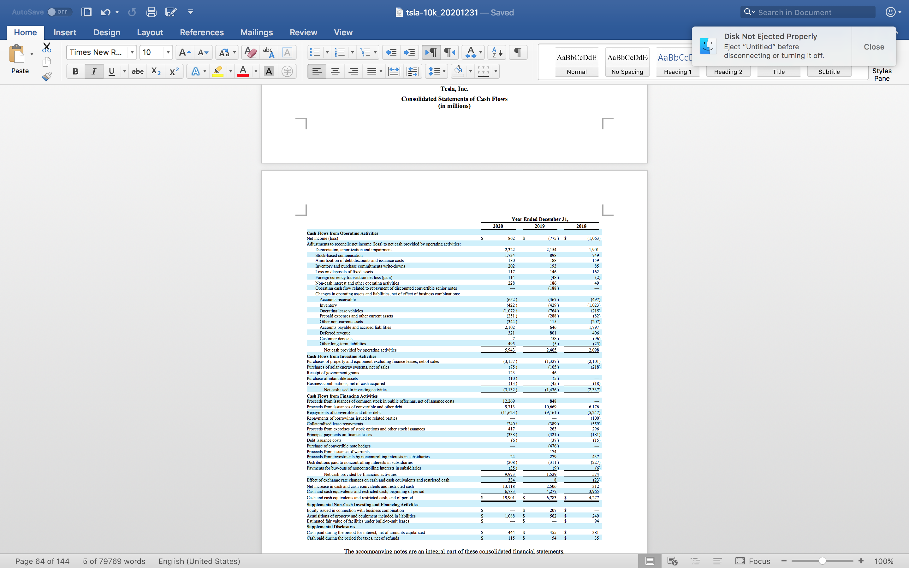Sort the selection alphabetically
The width and height of the screenshot is (909, 568).
click(x=497, y=52)
